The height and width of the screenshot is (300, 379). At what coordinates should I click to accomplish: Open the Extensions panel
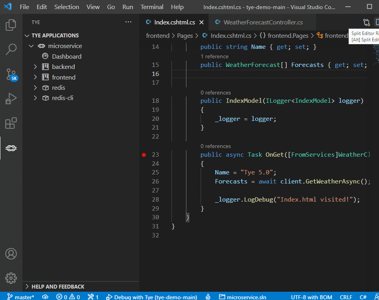click(x=11, y=123)
